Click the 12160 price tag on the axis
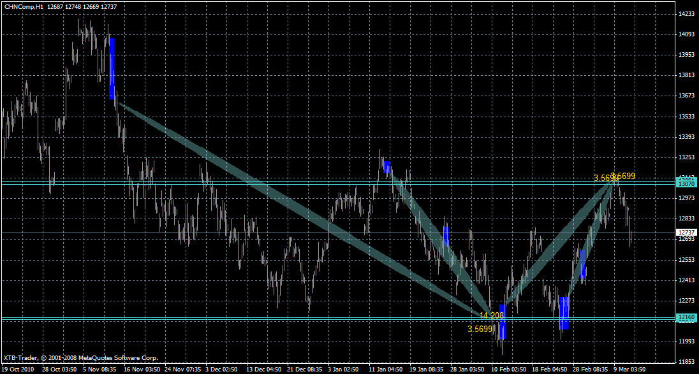 pos(686,317)
